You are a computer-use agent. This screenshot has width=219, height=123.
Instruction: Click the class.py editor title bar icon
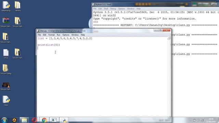click(x=38, y=31)
